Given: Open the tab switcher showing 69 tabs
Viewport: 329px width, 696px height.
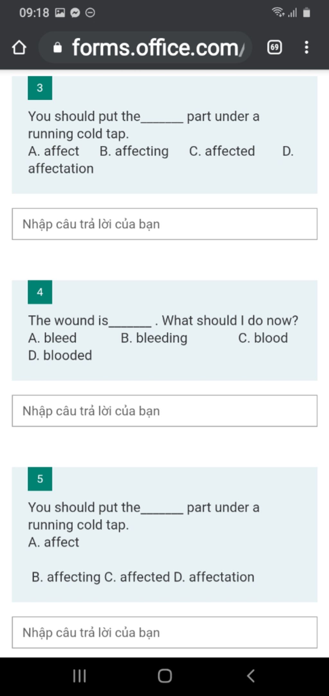Looking at the screenshot, I should [275, 48].
